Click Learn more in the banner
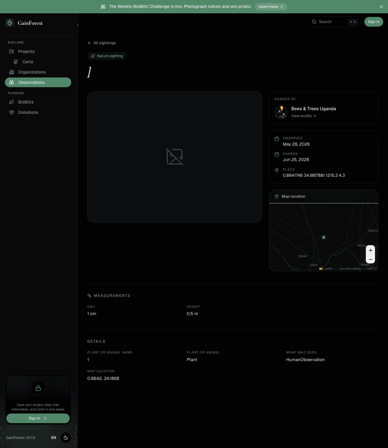The height and width of the screenshot is (448, 388). pyautogui.click(x=271, y=7)
